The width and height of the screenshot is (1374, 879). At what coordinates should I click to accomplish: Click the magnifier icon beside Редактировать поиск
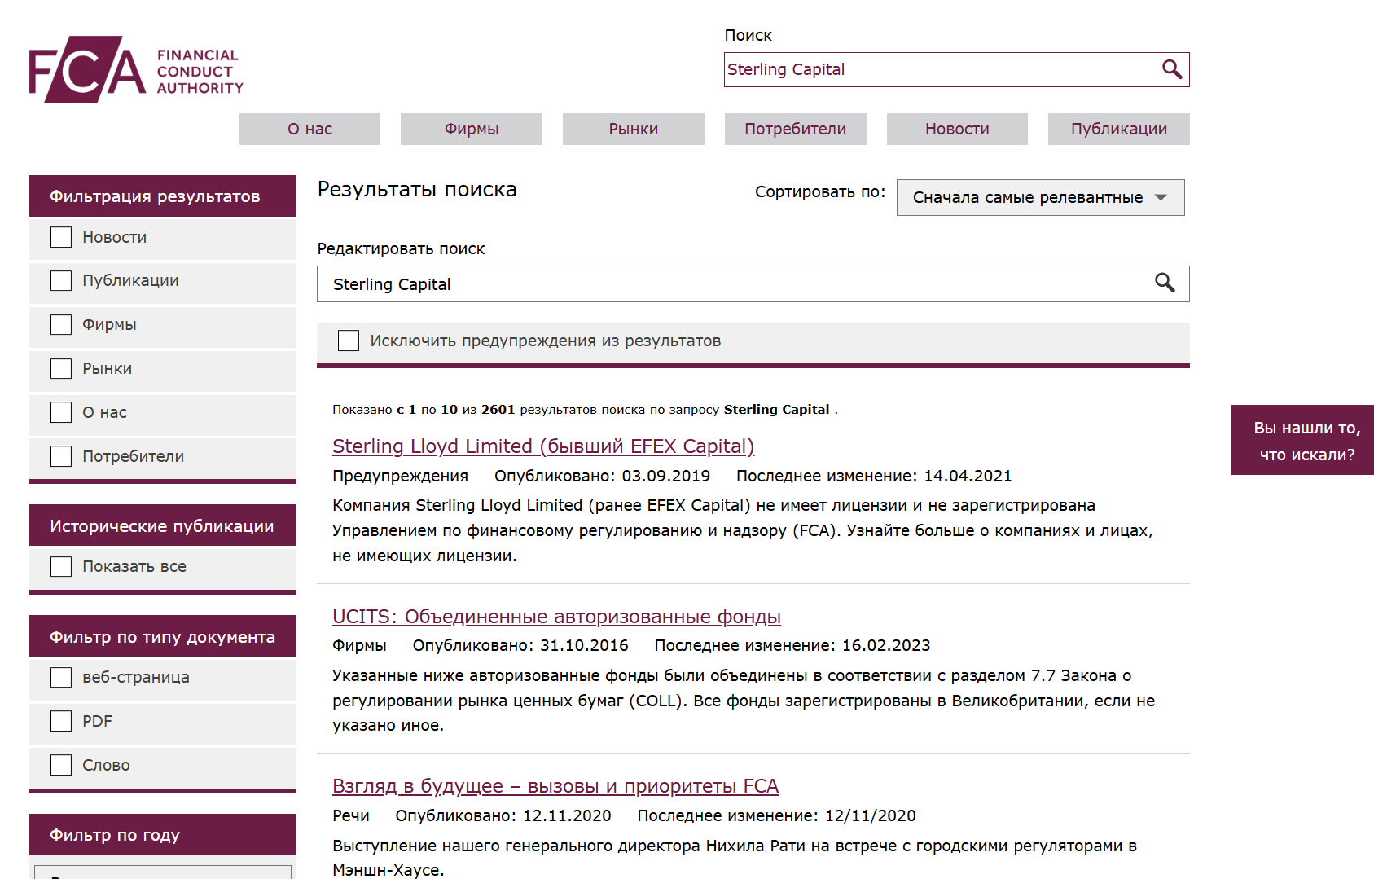1165,283
